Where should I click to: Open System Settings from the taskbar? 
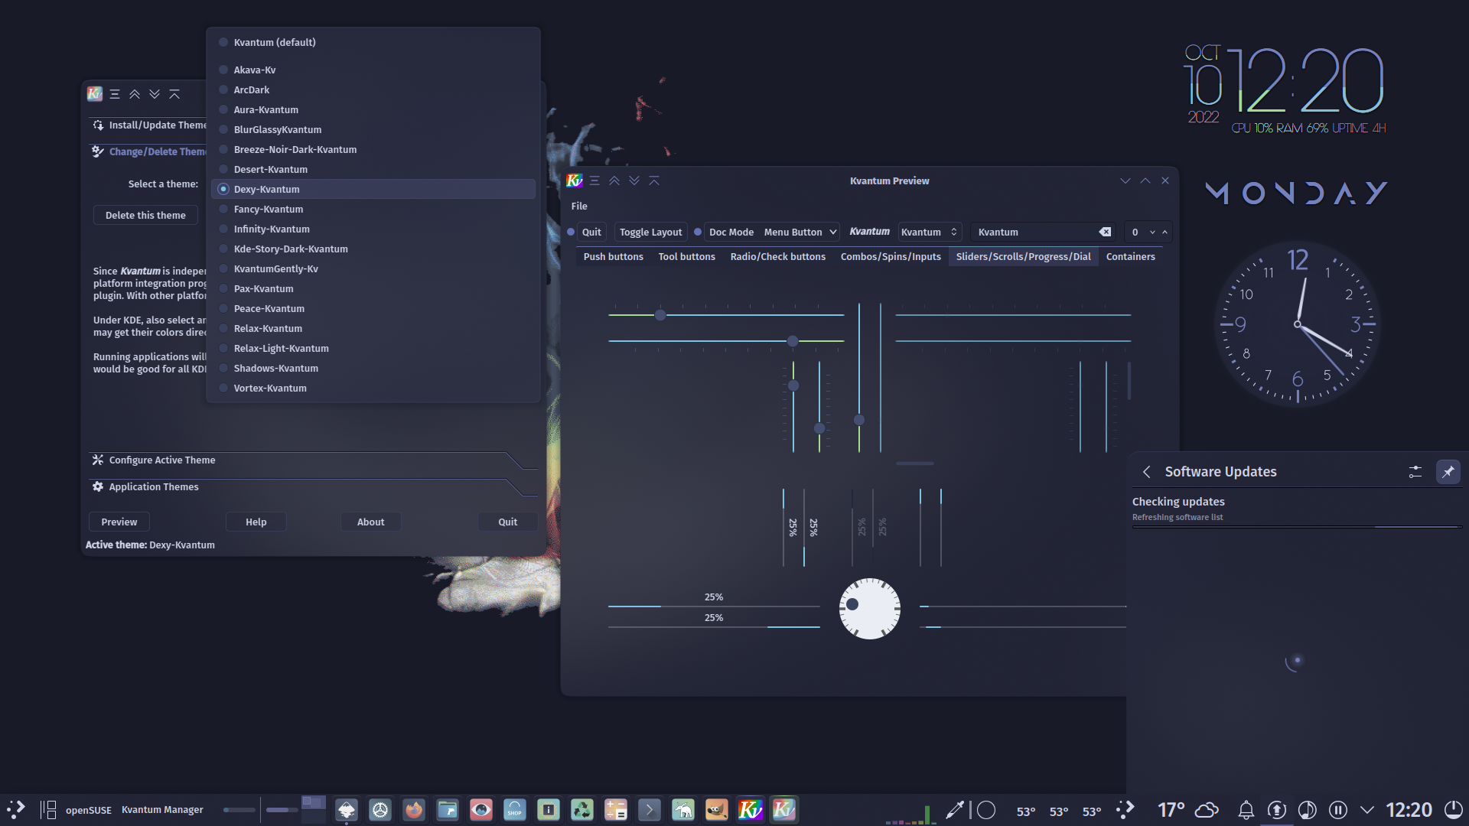tap(380, 809)
